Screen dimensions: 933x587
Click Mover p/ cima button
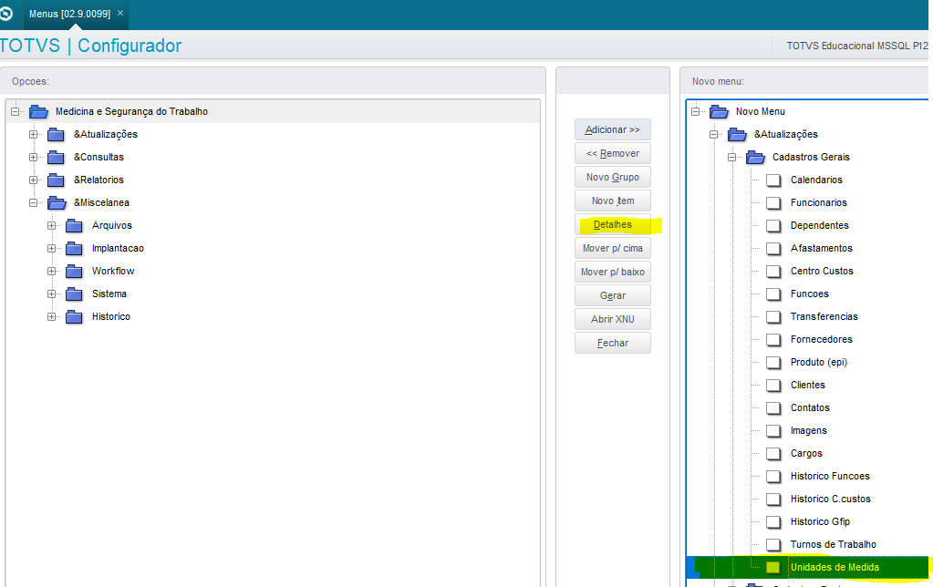612,248
